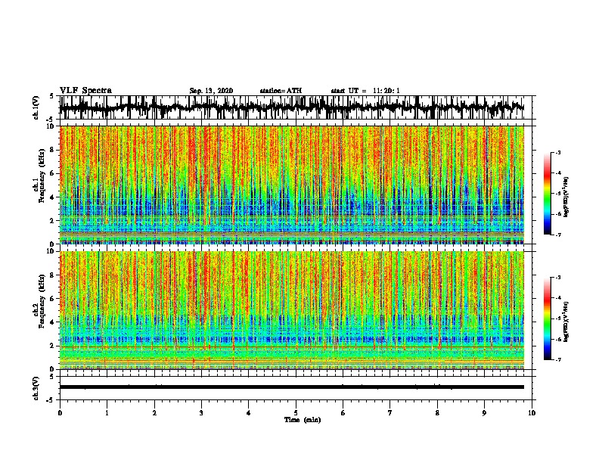Click the time axis tick label '5'
This screenshot has height=463, width=599.
[x=296, y=413]
